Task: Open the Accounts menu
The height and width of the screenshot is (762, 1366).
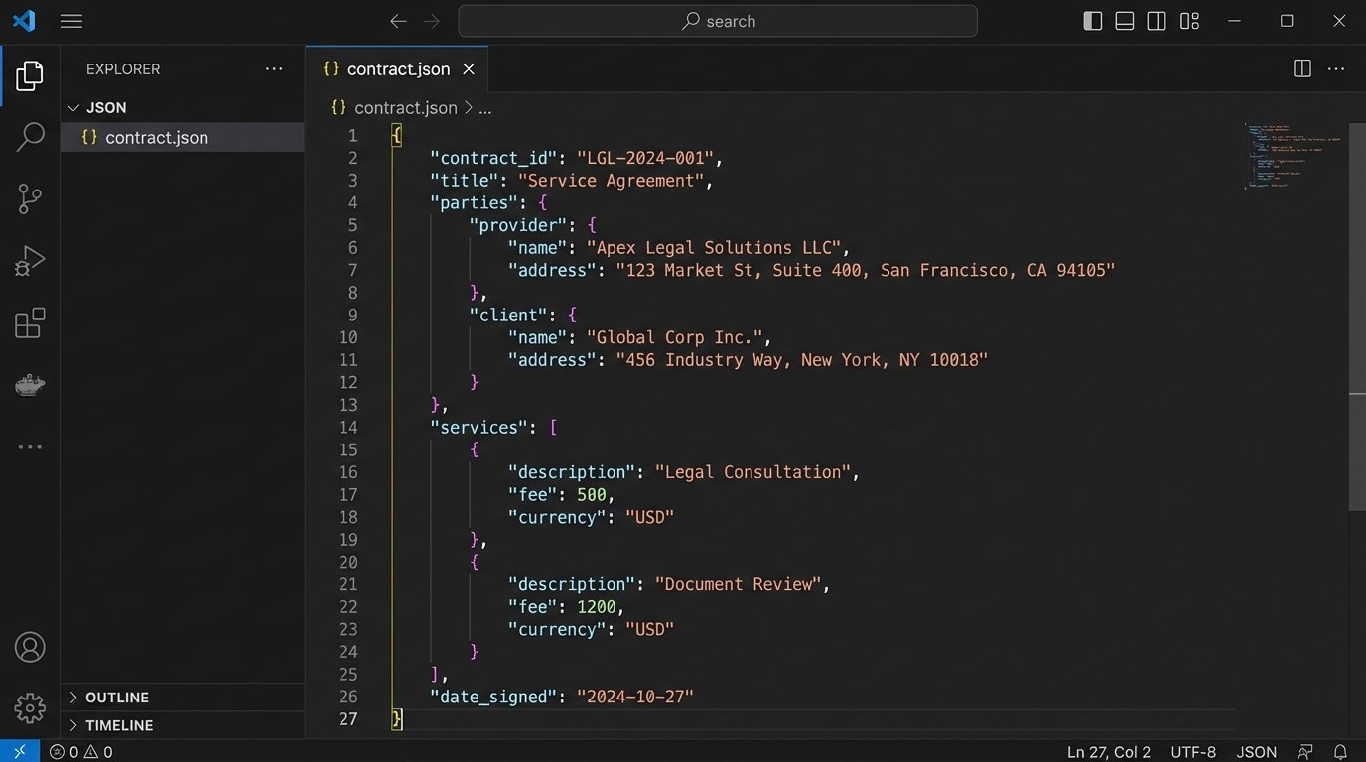Action: (x=29, y=646)
